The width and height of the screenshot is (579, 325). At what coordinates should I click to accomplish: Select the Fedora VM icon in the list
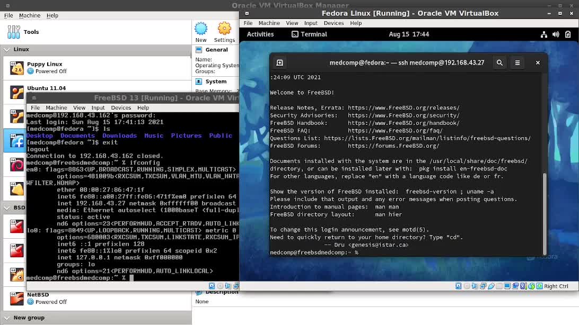coord(16,140)
